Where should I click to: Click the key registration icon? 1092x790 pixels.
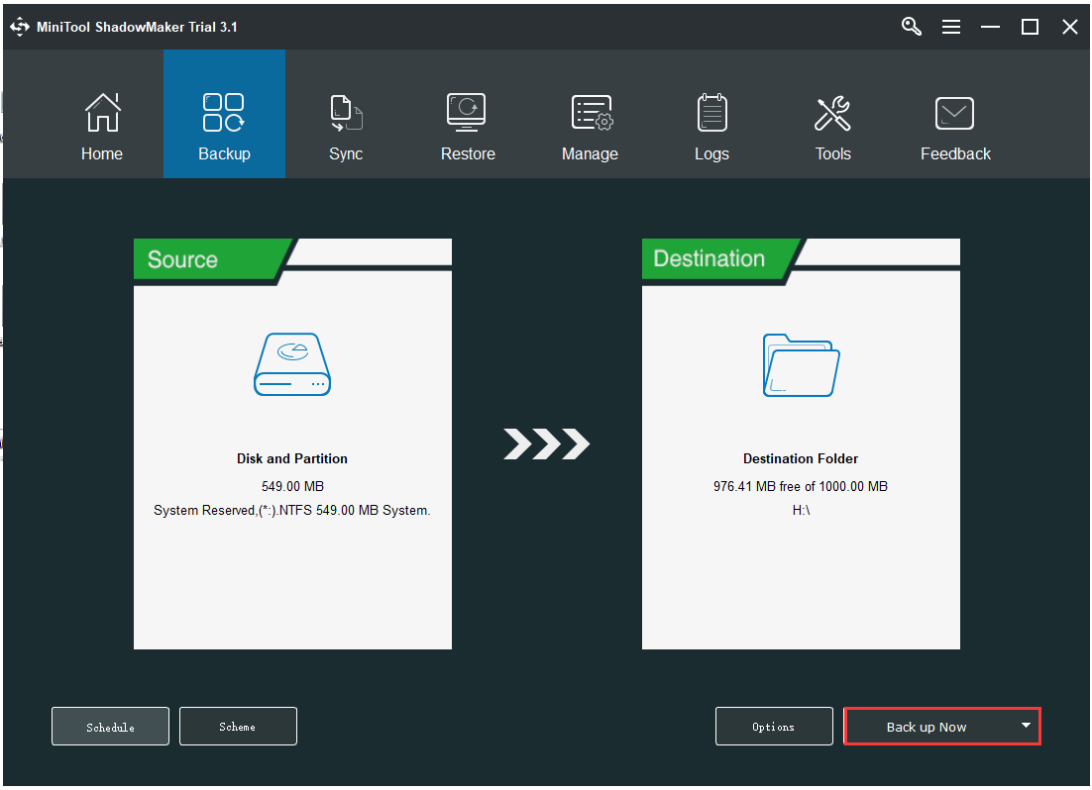(911, 27)
